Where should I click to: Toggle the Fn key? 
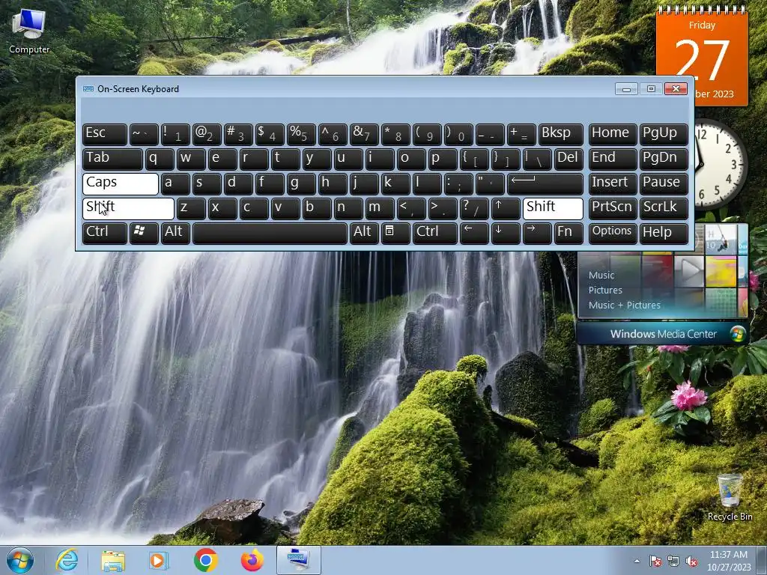tap(569, 233)
